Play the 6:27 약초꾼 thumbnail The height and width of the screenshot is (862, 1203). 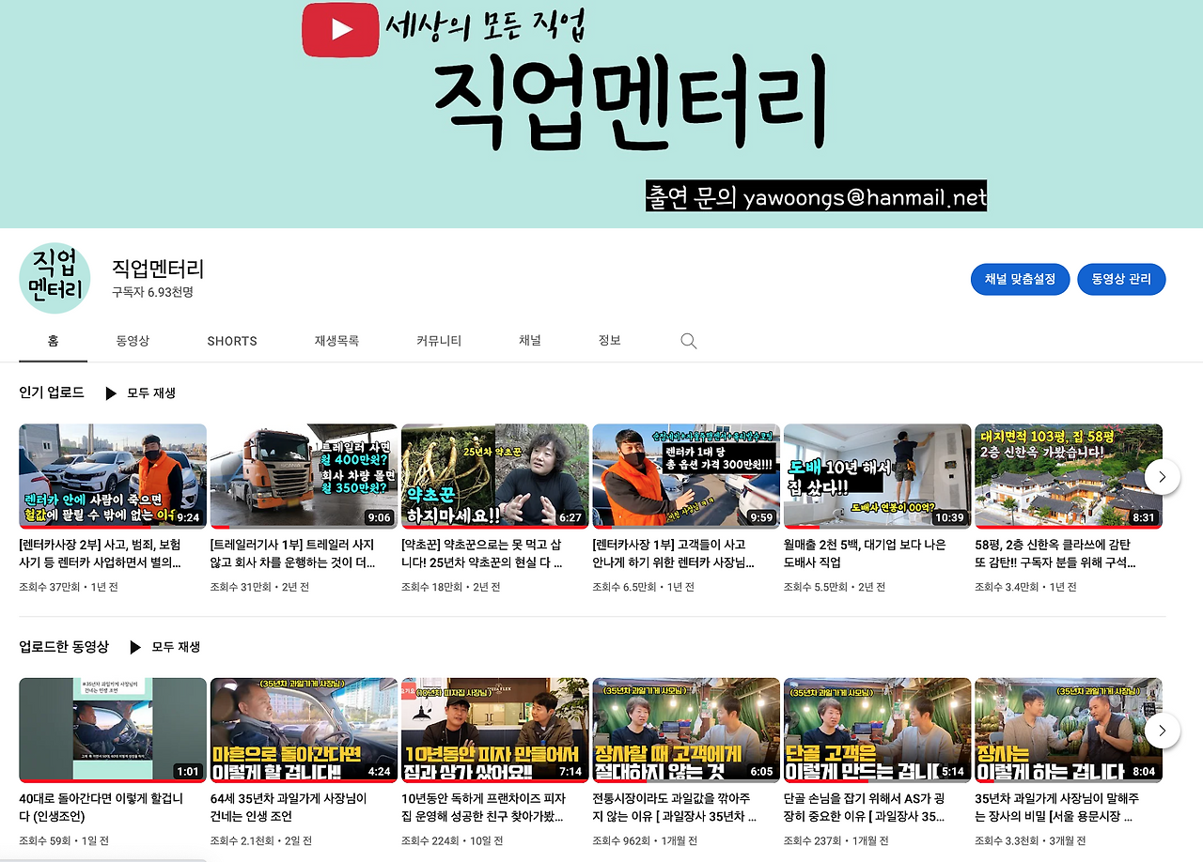coord(495,476)
